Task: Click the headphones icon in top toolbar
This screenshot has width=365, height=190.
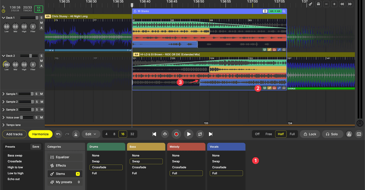Action: tap(318, 4)
